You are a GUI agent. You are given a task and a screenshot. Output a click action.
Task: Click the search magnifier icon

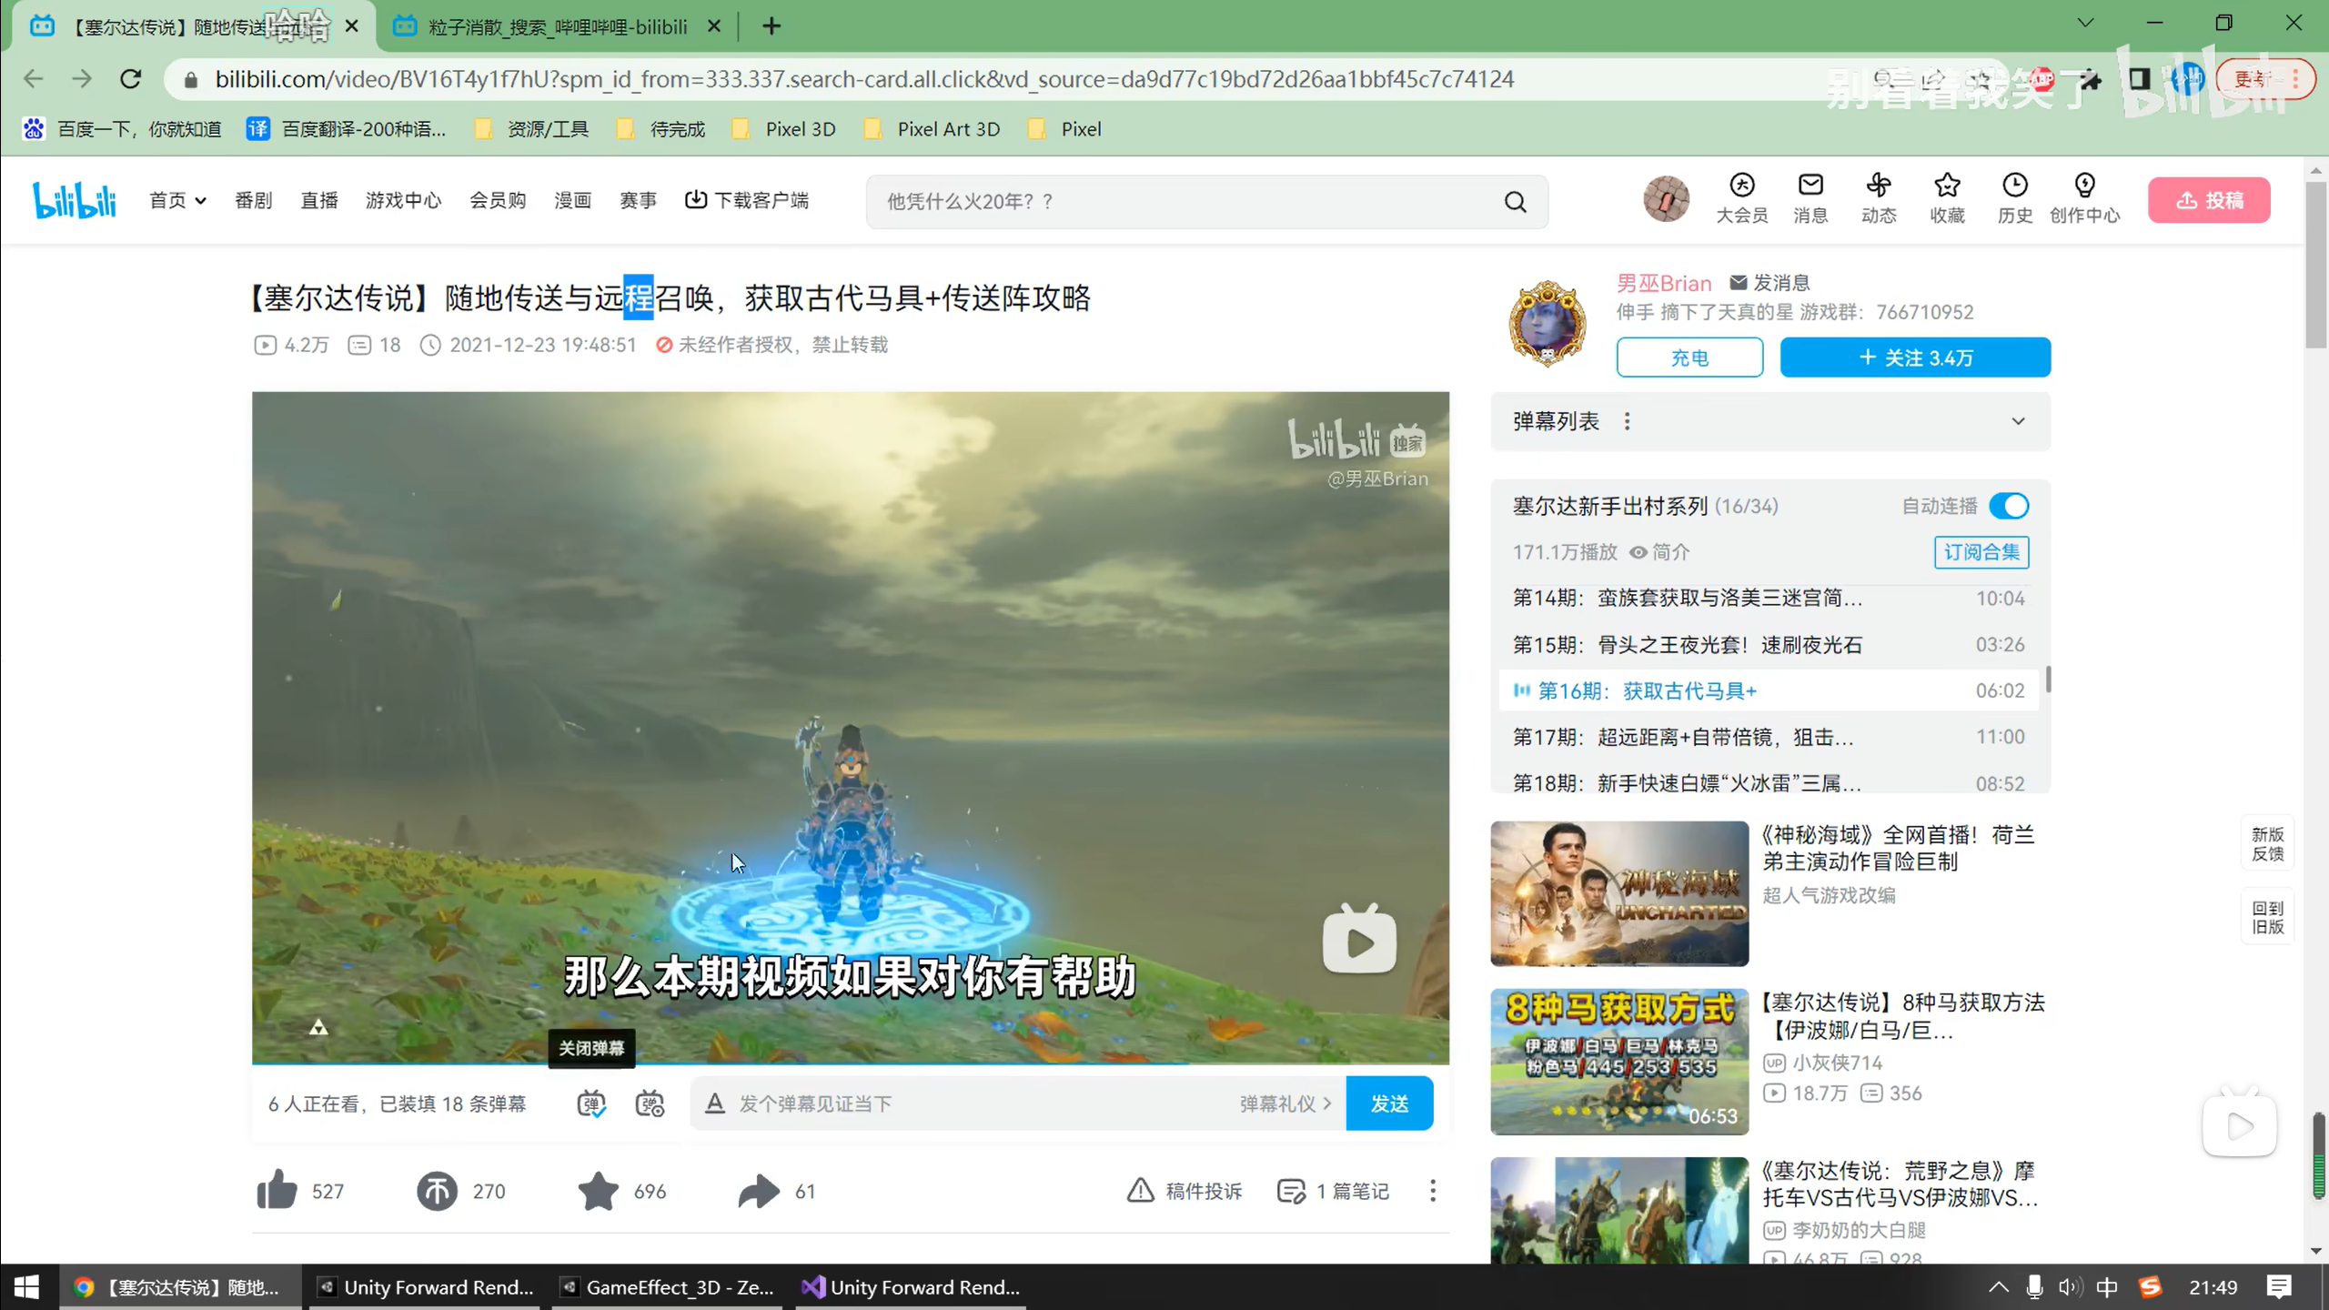click(x=1515, y=202)
